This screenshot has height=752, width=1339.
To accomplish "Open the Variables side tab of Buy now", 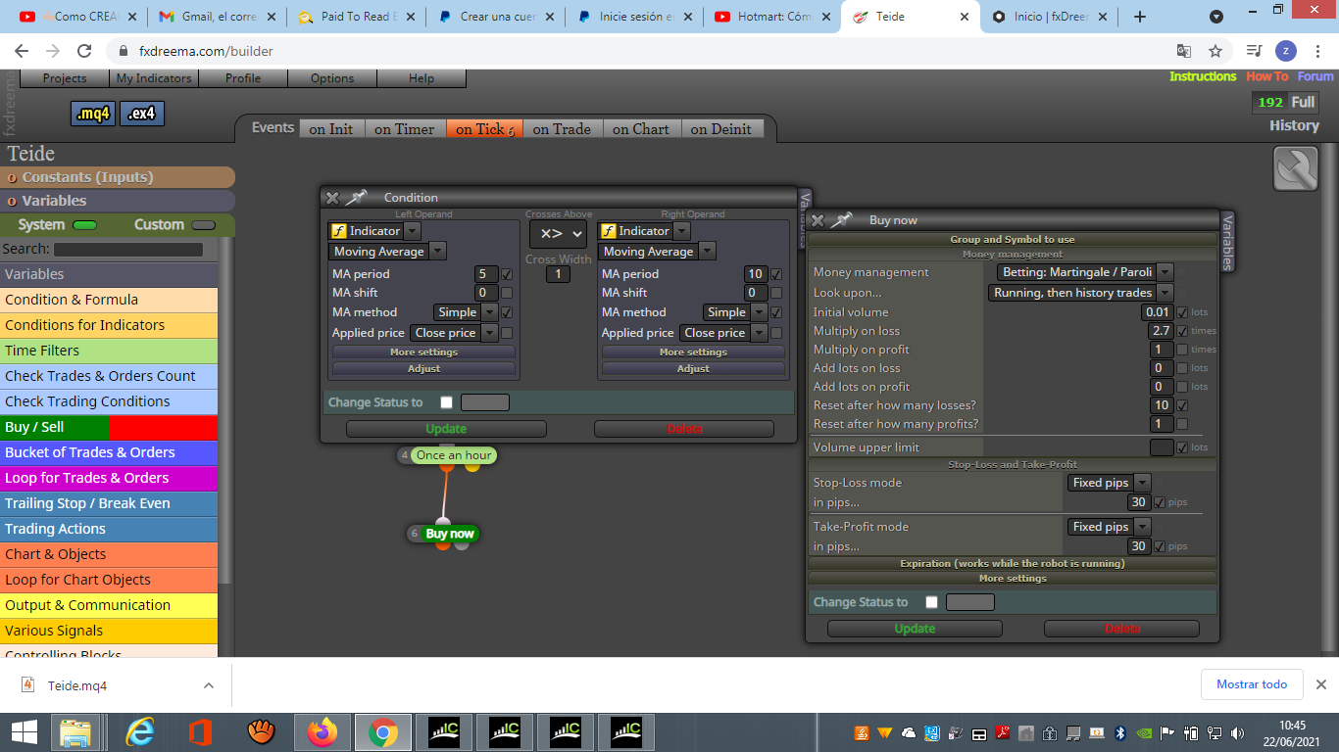I will pyautogui.click(x=1227, y=242).
